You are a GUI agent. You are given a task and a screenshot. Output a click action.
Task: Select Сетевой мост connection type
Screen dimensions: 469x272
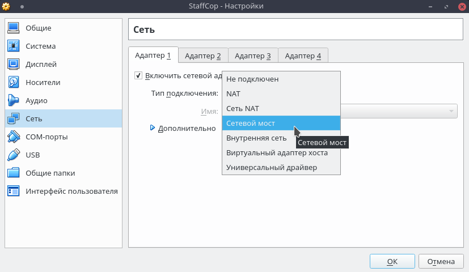pos(281,123)
